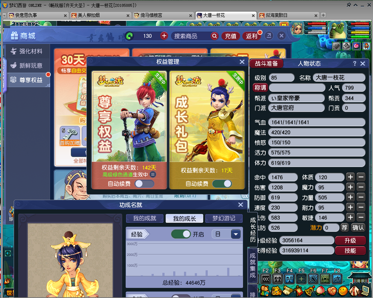Image resolution: width=373 pixels, height=298 pixels.
Task: Toggle the 经验 开启 switch
Action: coord(181,234)
